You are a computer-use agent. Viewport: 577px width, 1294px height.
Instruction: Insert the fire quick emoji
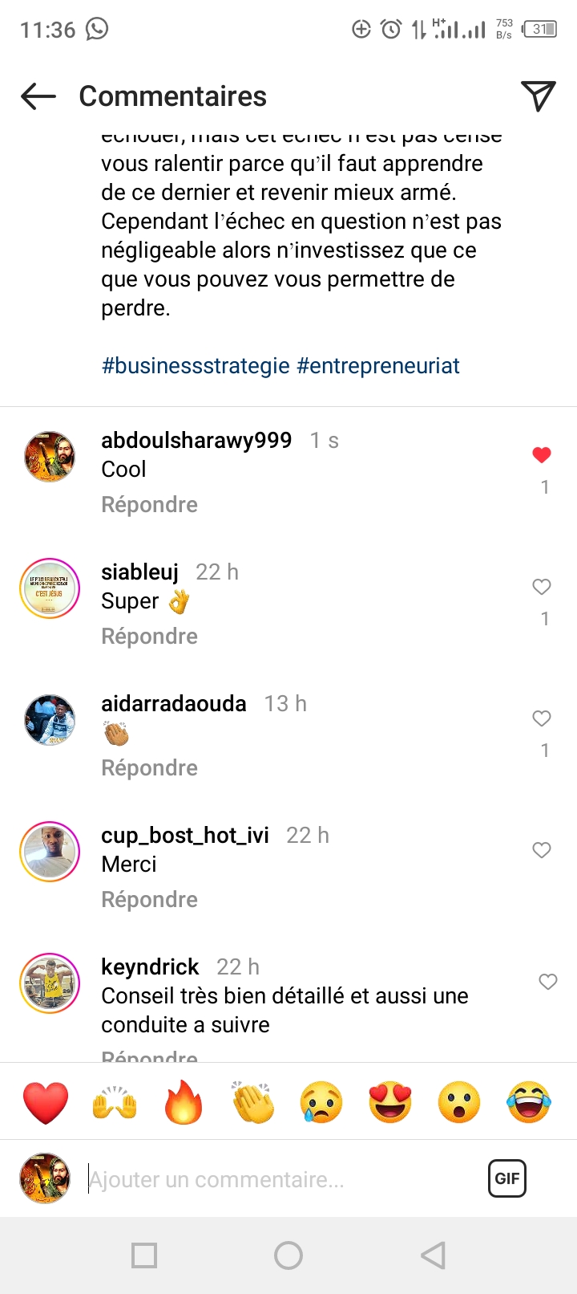tap(184, 1102)
